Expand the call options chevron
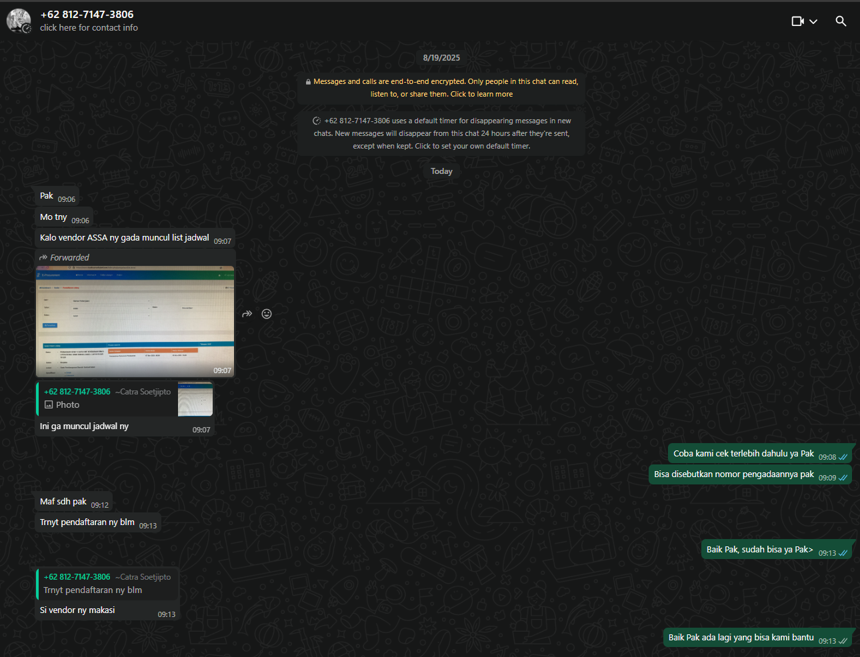Image resolution: width=860 pixels, height=657 pixels. tap(813, 21)
